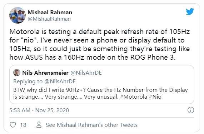Open the circled info icon
The width and height of the screenshot is (204, 134).
click(190, 110)
